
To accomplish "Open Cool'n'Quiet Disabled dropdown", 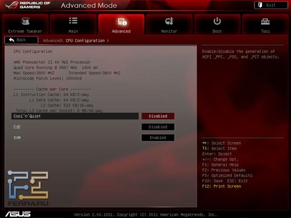I will click(x=158, y=116).
